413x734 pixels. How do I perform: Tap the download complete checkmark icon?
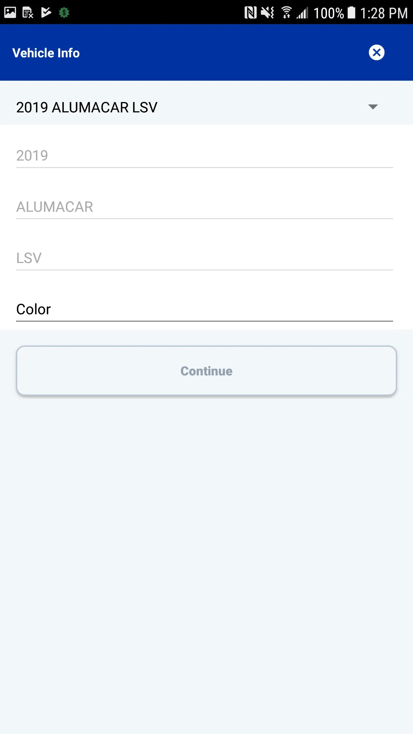[45, 12]
